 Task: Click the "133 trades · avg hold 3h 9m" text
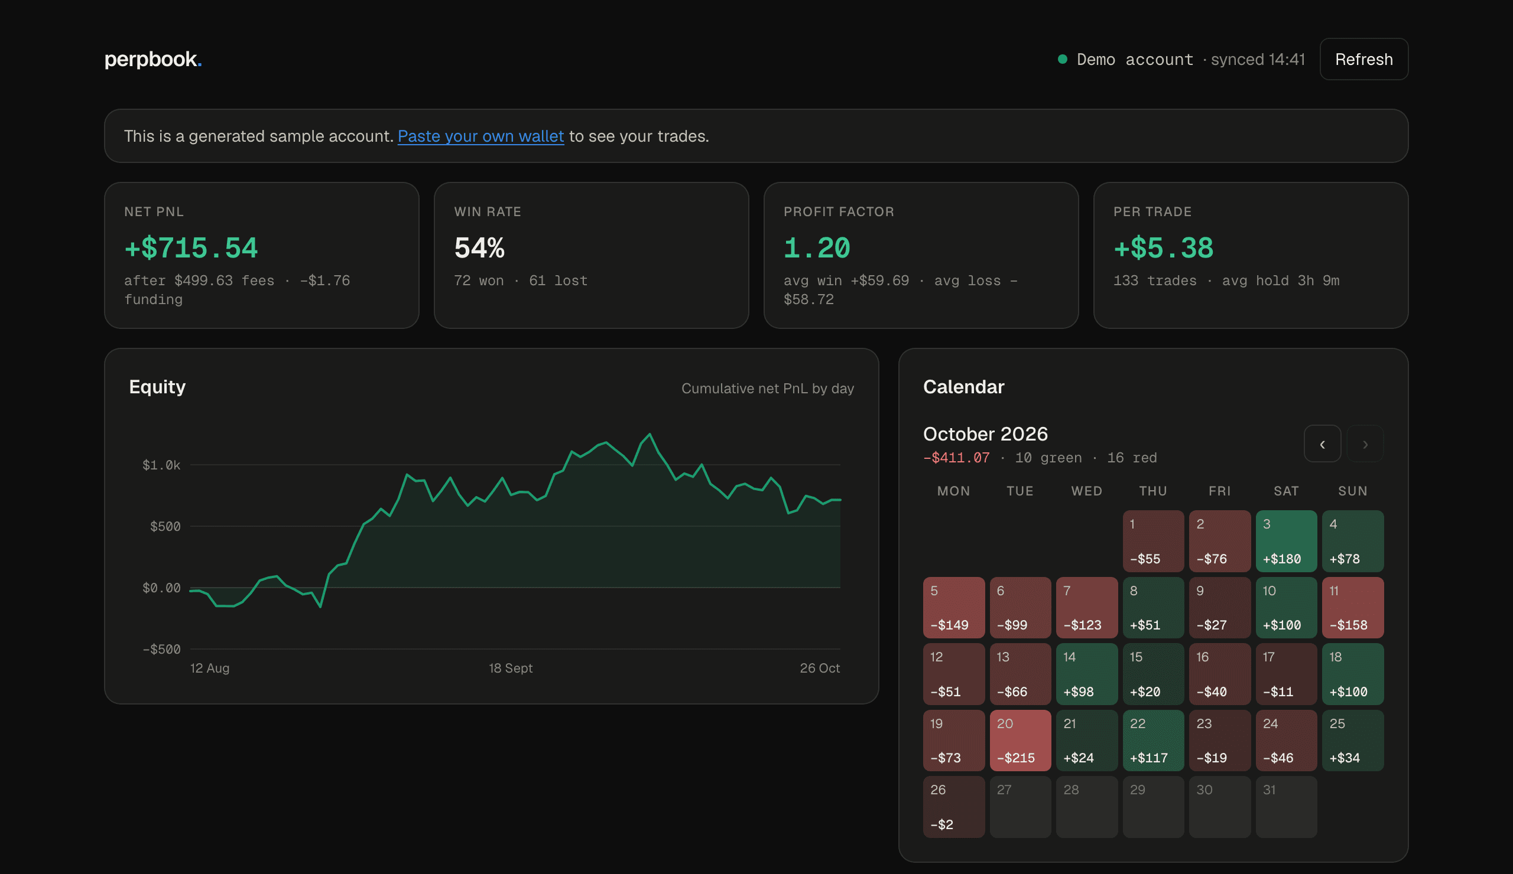[x=1226, y=281]
